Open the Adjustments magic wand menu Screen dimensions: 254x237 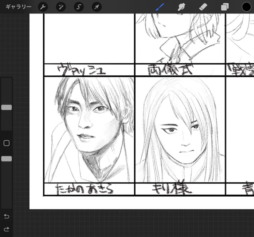click(x=61, y=7)
